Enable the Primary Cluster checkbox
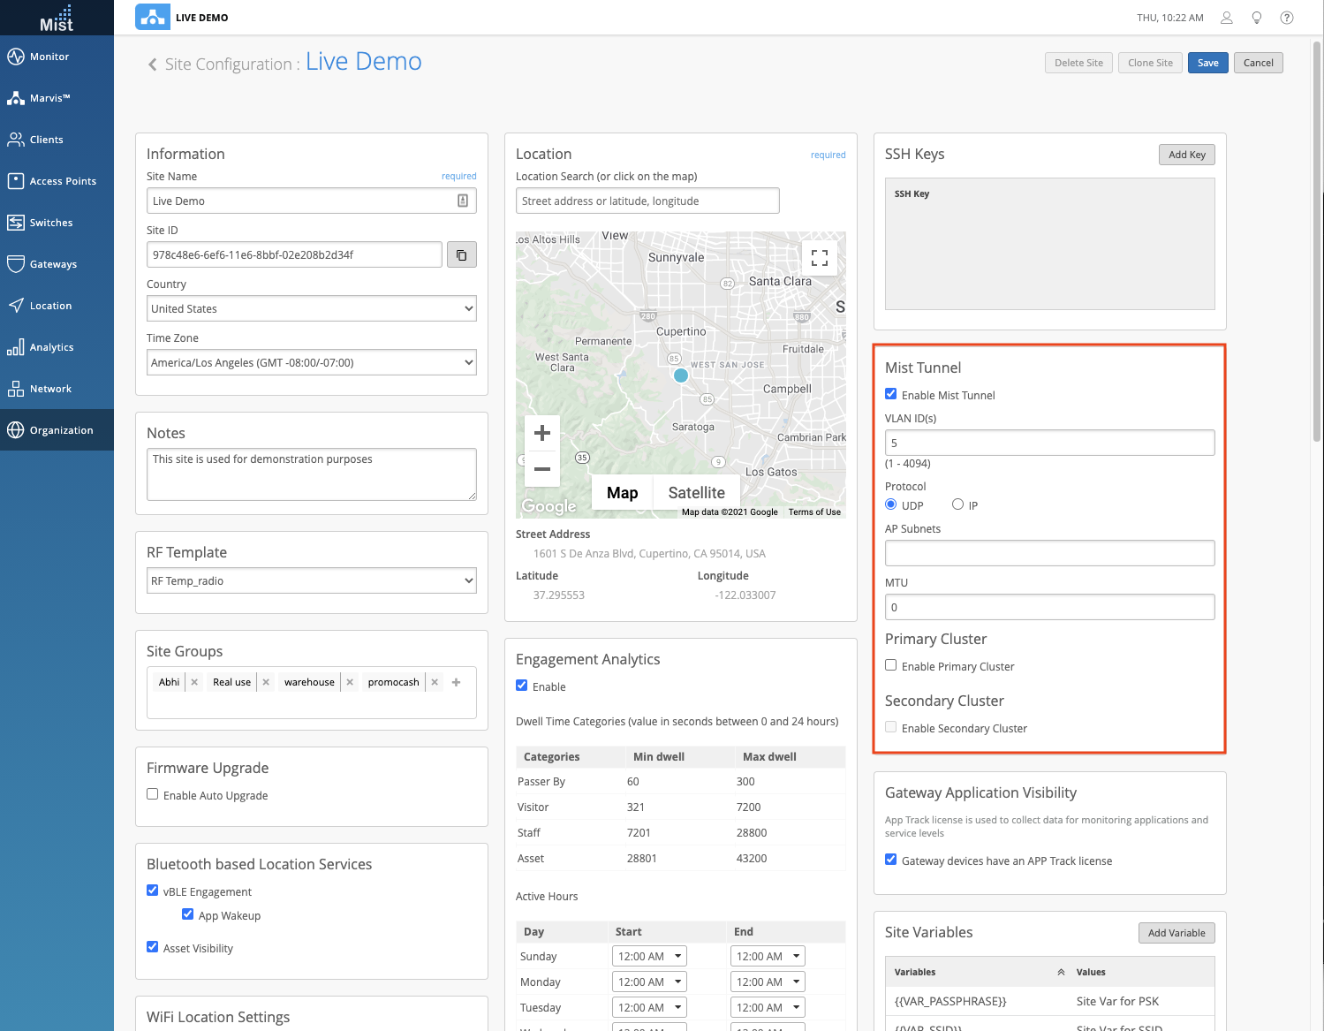 point(890,665)
